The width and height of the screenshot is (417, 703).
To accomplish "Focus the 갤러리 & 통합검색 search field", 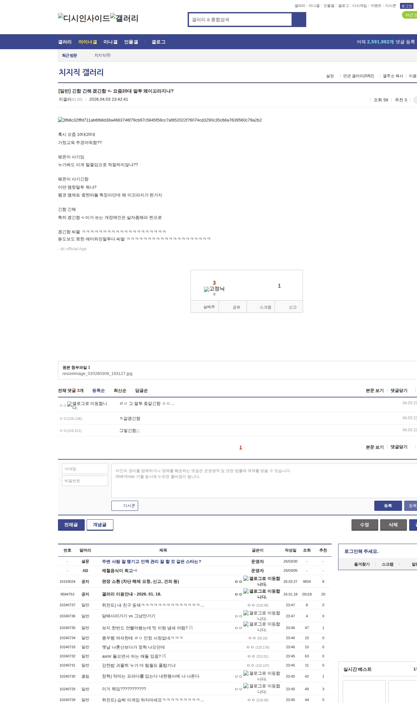I will click(x=240, y=20).
